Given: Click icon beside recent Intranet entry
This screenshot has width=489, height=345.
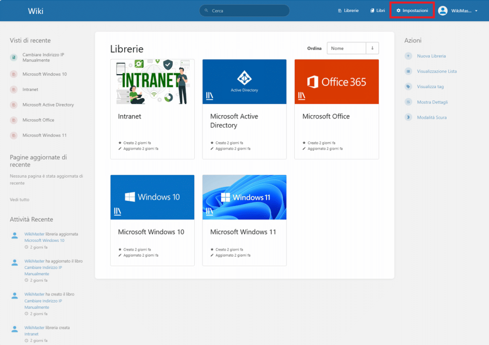Looking at the screenshot, I should (x=14, y=89).
